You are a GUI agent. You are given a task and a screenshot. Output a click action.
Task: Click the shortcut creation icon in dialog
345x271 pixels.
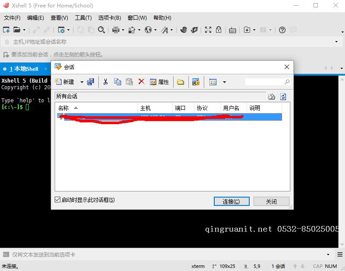click(x=195, y=82)
